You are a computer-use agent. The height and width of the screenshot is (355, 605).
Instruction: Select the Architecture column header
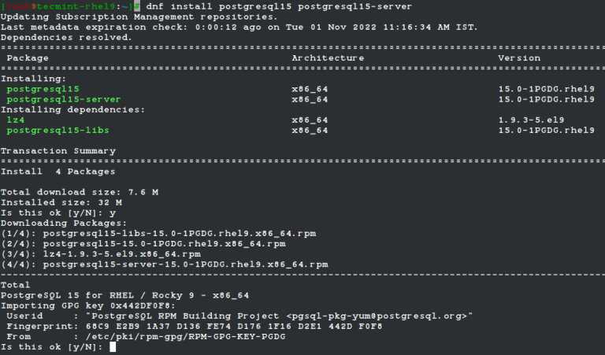click(328, 57)
